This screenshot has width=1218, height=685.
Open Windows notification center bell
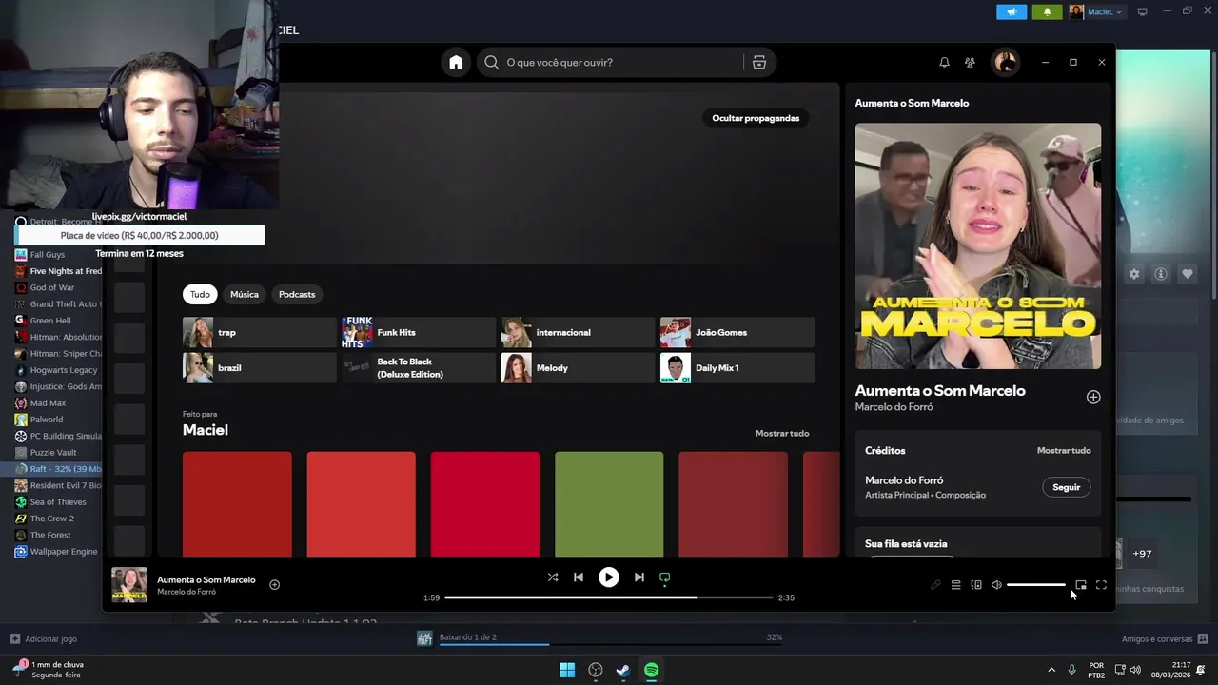pos(1201,670)
